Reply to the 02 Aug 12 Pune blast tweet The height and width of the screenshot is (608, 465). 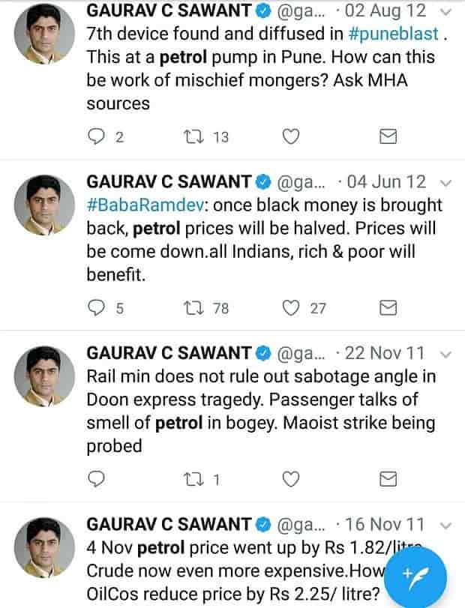click(x=97, y=136)
